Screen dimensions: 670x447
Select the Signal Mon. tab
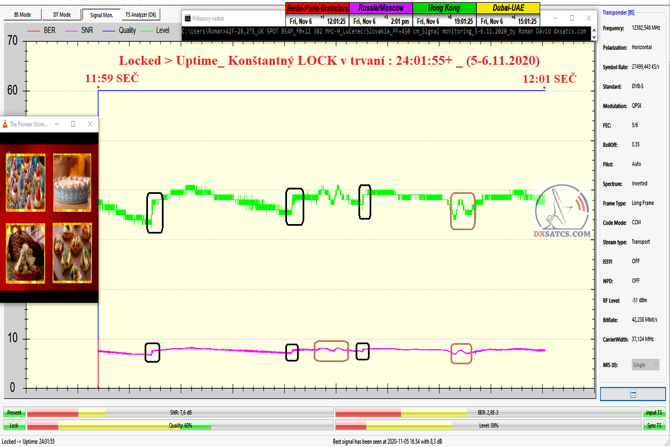point(100,15)
